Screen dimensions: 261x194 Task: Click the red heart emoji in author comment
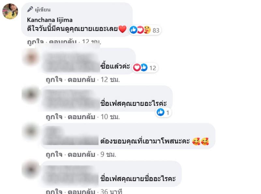[122, 29]
